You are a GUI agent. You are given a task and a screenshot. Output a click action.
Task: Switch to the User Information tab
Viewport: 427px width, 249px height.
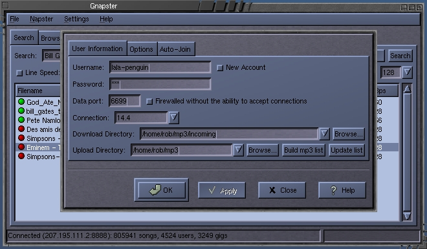click(98, 49)
